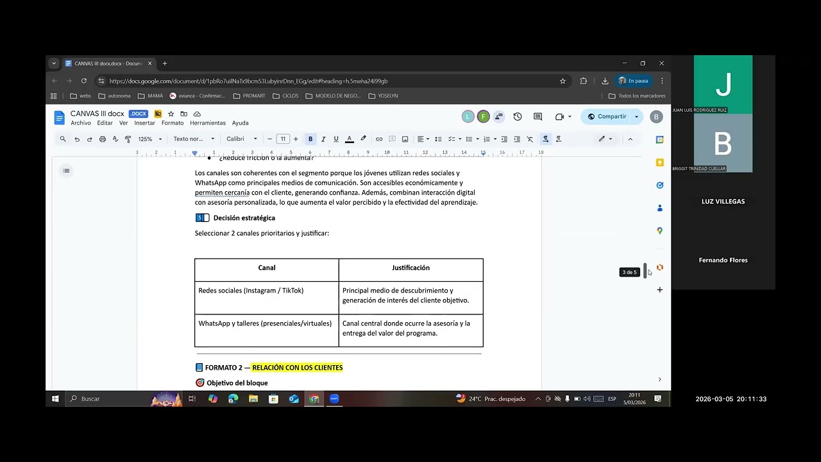The height and width of the screenshot is (462, 821).
Task: Open Google Calendar in the side panel
Action: click(x=659, y=139)
